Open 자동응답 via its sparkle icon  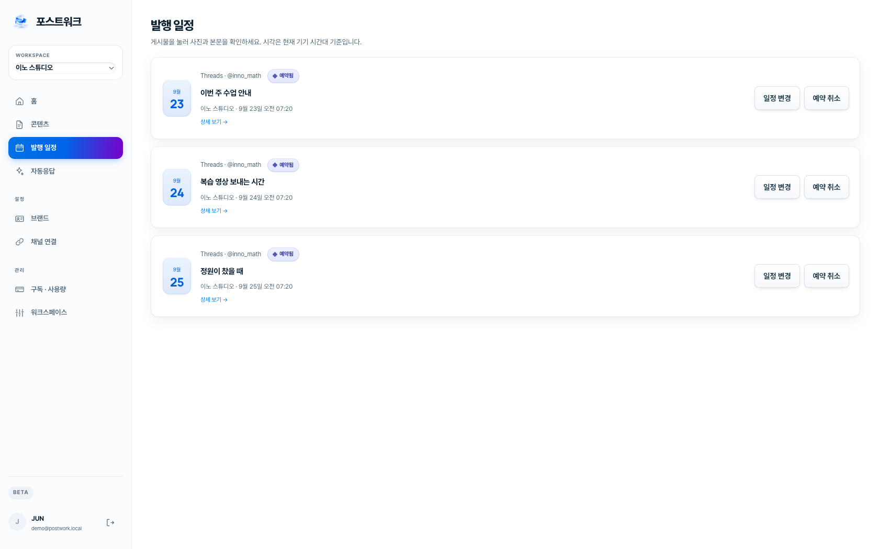[x=19, y=171]
